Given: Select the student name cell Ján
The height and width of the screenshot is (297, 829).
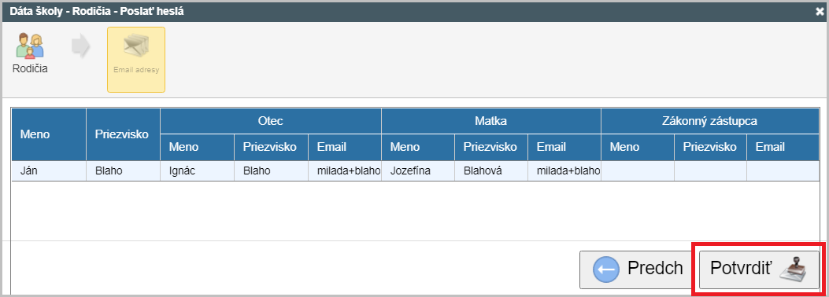Looking at the screenshot, I should pos(49,171).
